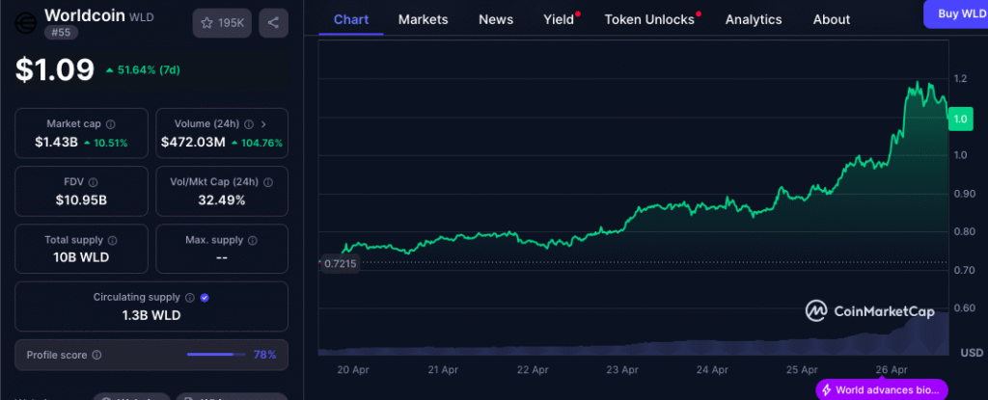Go to the Yield tab
This screenshot has height=400, width=988.
coord(559,19)
